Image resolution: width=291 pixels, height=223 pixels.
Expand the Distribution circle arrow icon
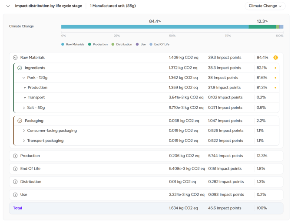tap(15, 182)
